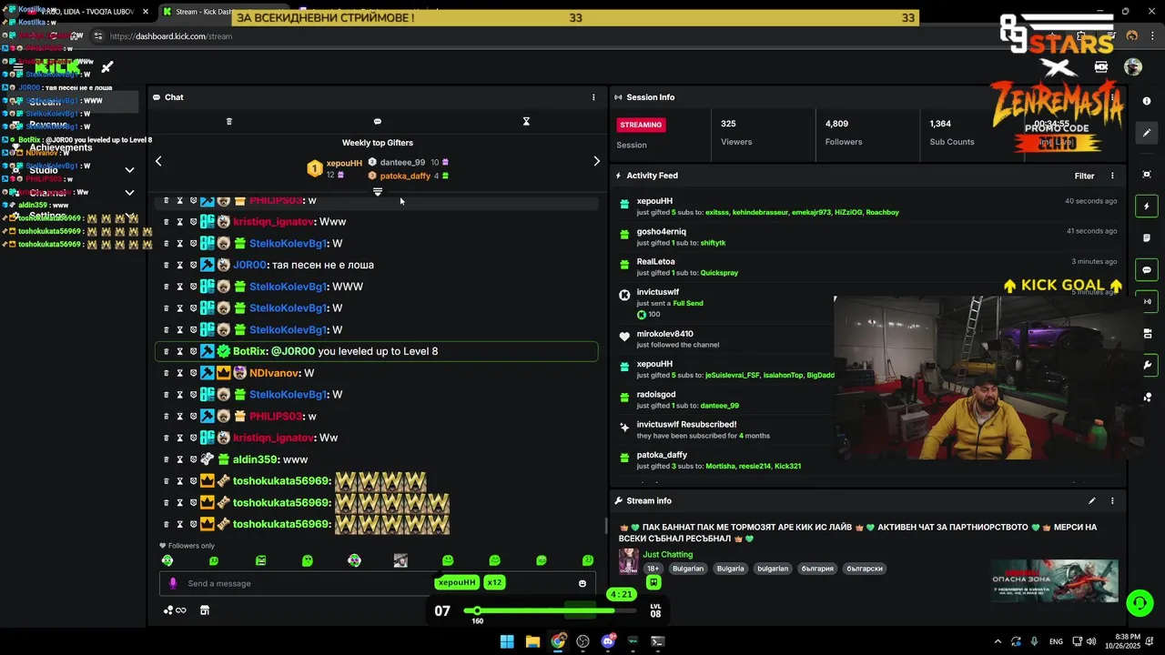Click the wrench icon in right sidebar
The image size is (1165, 655).
1147,366
